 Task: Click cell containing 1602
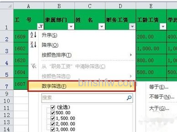[x=21, y=48]
